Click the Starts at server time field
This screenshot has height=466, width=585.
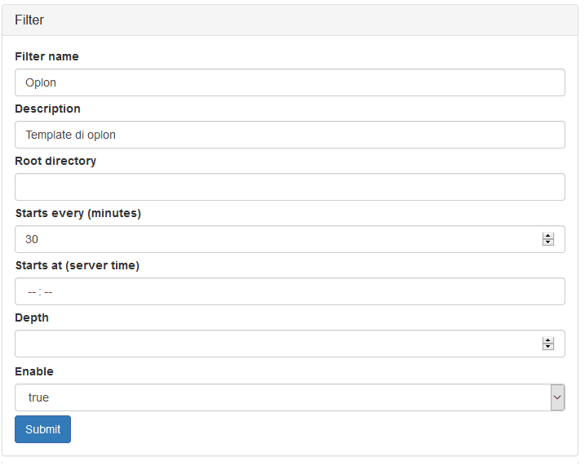(290, 291)
